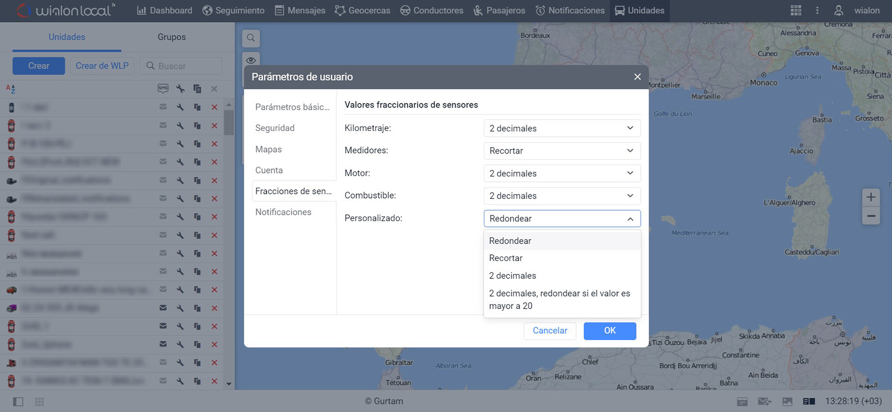Open the apps grid icon in top bar
Image resolution: width=892 pixels, height=412 pixels.
point(795,10)
